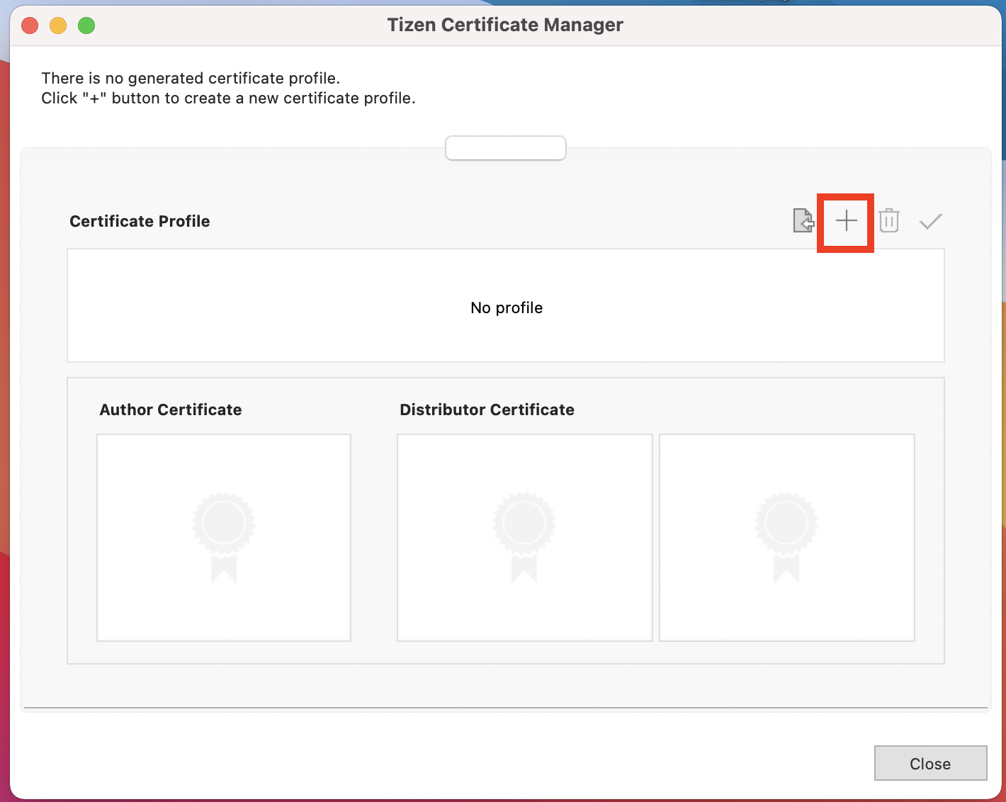This screenshot has width=1006, height=802.
Task: Click the 'Author Certificate' heading
Action: (171, 410)
